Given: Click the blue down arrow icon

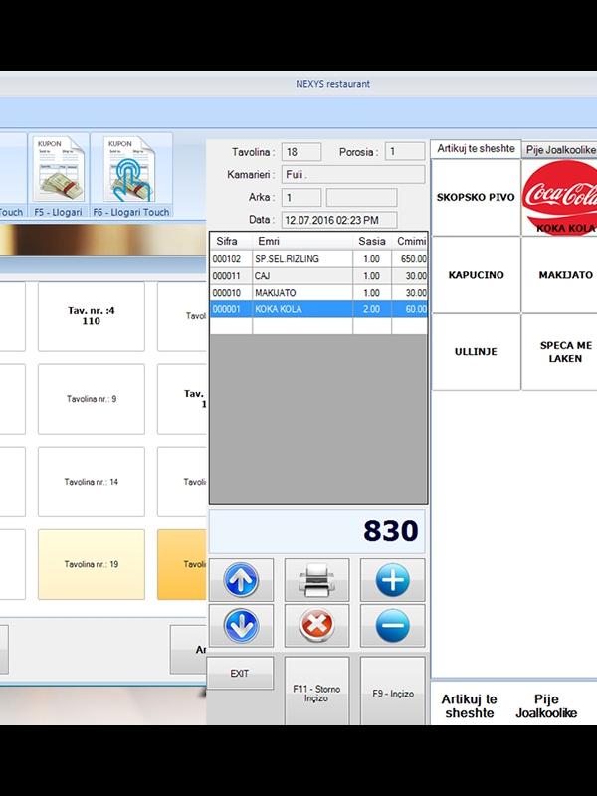Looking at the screenshot, I should click(242, 626).
